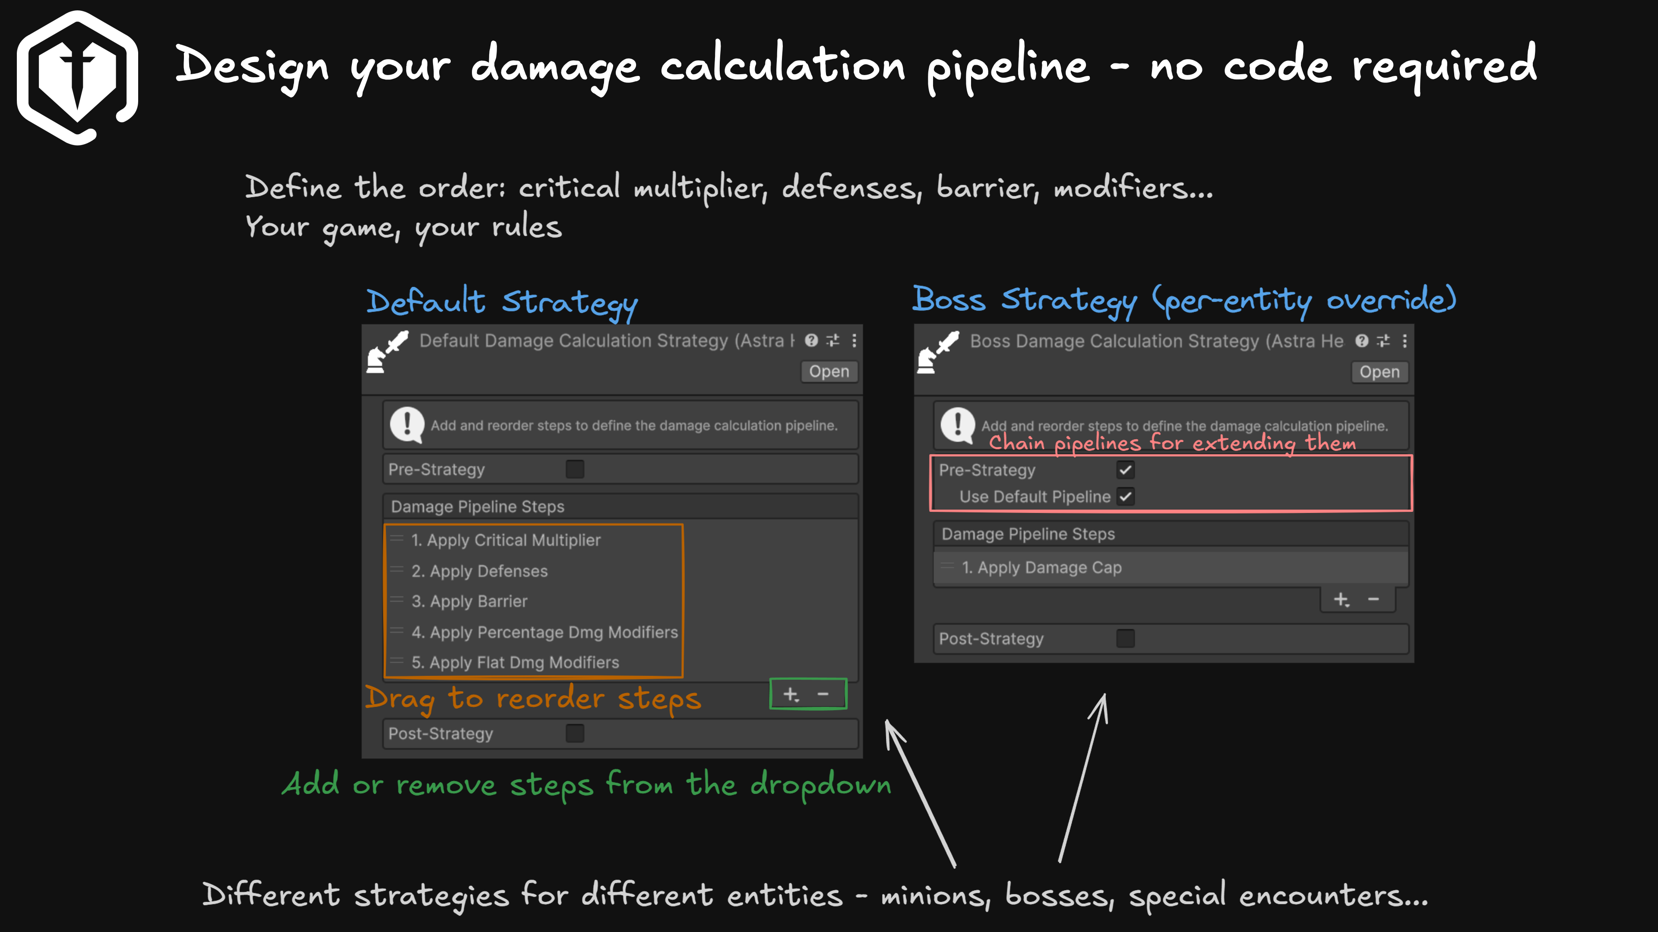This screenshot has height=932, width=1658.
Task: Open the Boss Strategy inspector's three-dot menu
Action: click(1405, 341)
